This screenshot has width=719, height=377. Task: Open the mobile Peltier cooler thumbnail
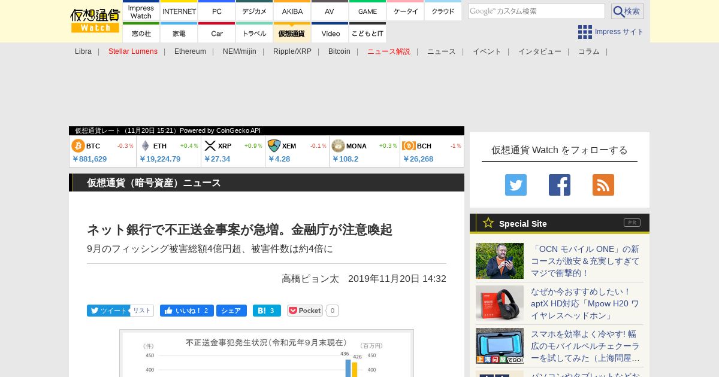tap(500, 346)
